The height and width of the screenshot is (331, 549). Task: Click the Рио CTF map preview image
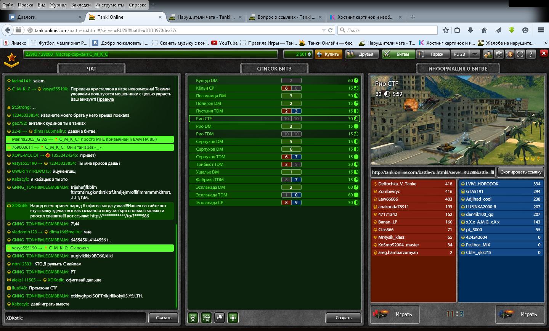(457, 120)
